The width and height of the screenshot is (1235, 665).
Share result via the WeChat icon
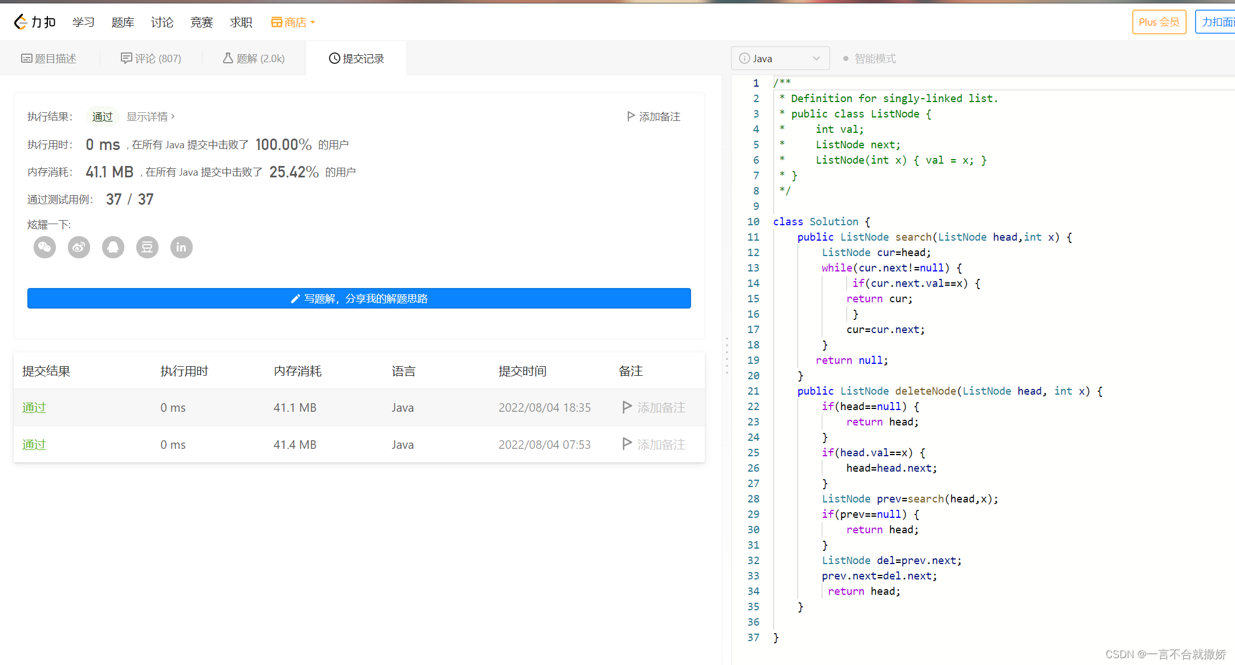[44, 247]
